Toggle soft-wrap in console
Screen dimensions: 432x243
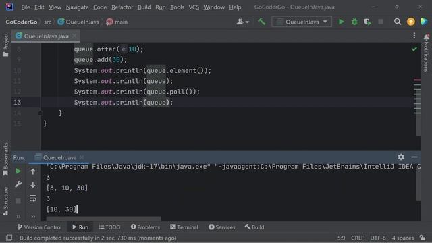tap(33, 198)
